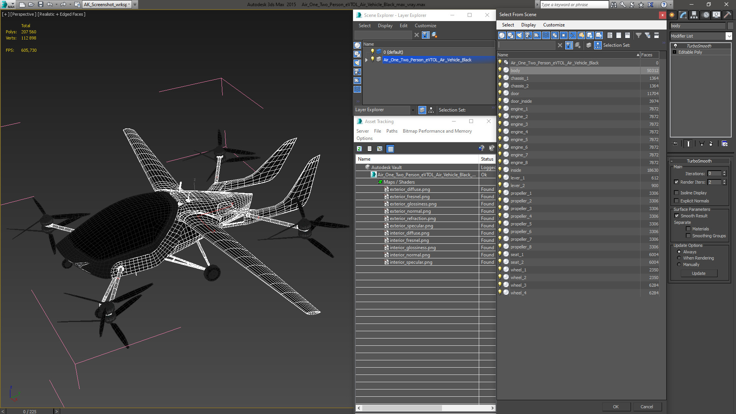Viewport: 736px width, 414px height.
Task: Toggle Render Iters checkbox in TurboSmooth
Action: (677, 182)
